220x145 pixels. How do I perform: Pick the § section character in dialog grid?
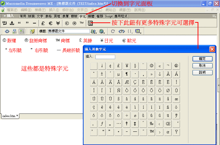pos(135,66)
